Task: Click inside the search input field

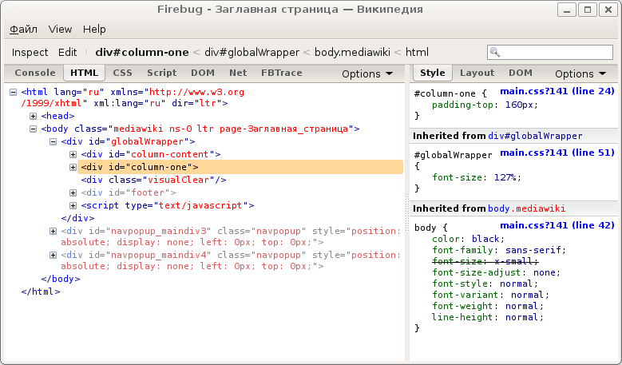Action: click(555, 52)
